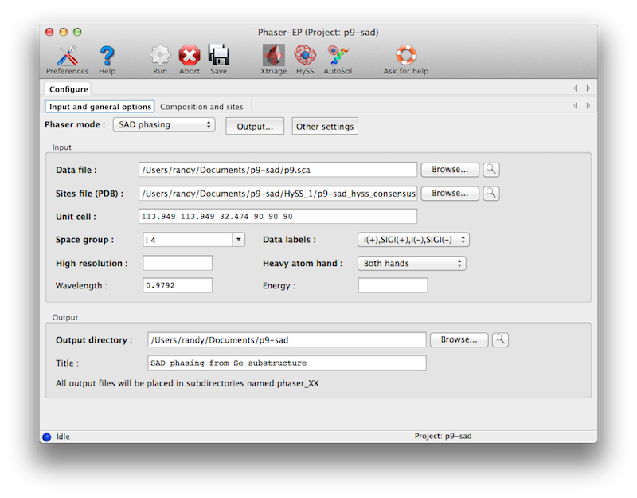The width and height of the screenshot is (637, 498).
Task: Open Preferences from the toolbar
Action: point(67,56)
